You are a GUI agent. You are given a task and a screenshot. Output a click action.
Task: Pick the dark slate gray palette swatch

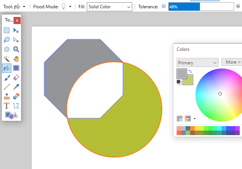click(x=188, y=128)
